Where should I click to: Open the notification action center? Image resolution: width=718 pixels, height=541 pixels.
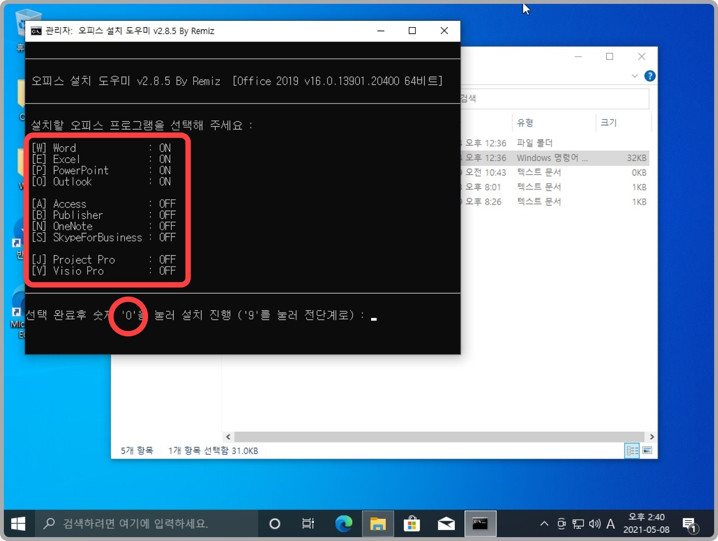point(690,525)
